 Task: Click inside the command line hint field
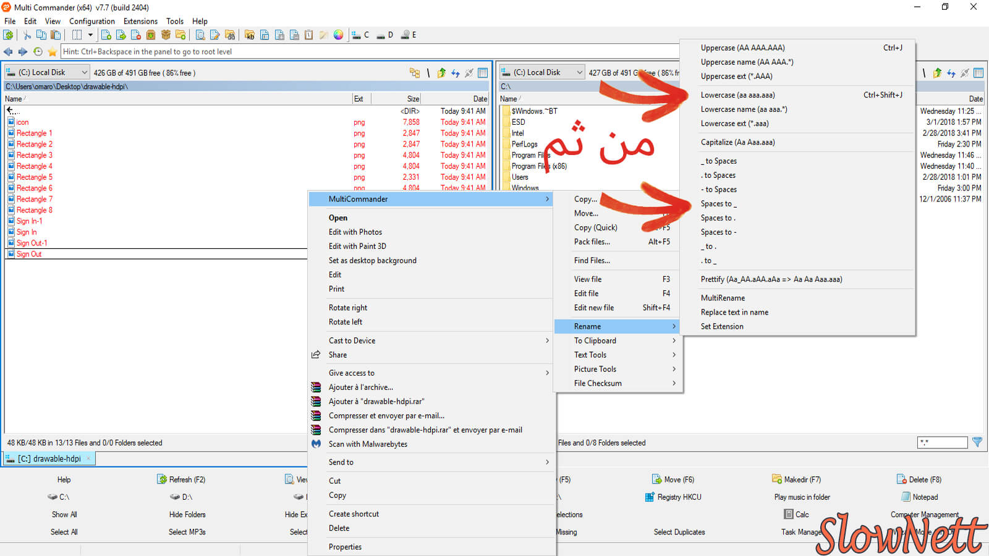click(x=370, y=52)
